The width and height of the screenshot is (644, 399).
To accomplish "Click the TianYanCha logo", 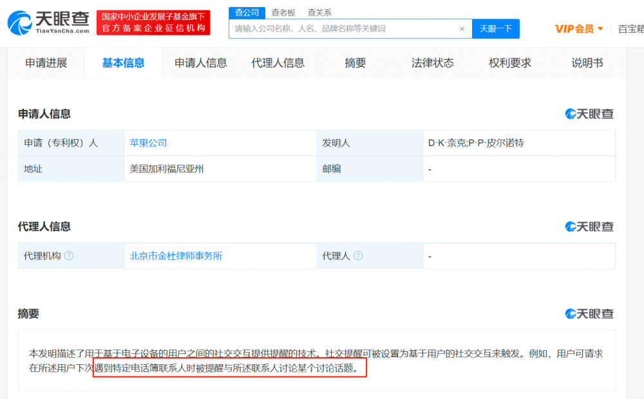I will tap(48, 23).
